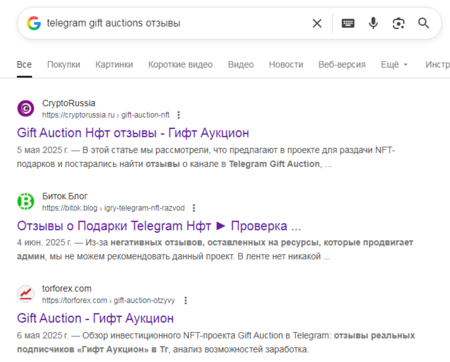This screenshot has height=362, width=450.
Task: Switch to the Новости tab
Action: pos(286,65)
